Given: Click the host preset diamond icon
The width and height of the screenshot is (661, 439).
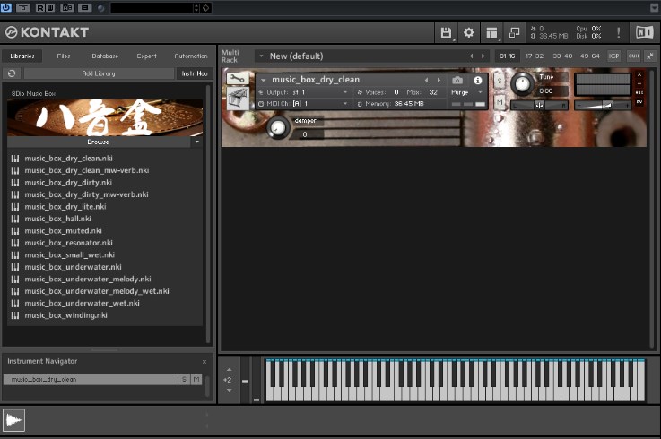Looking at the screenshot, I should tap(205, 7).
